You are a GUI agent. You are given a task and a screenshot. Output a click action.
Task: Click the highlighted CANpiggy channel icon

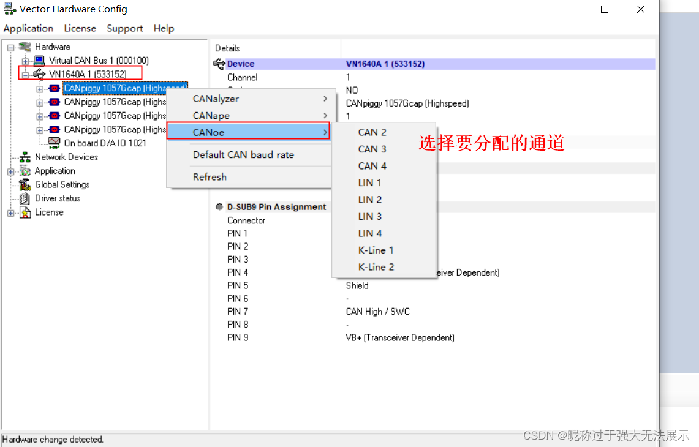tap(55, 88)
